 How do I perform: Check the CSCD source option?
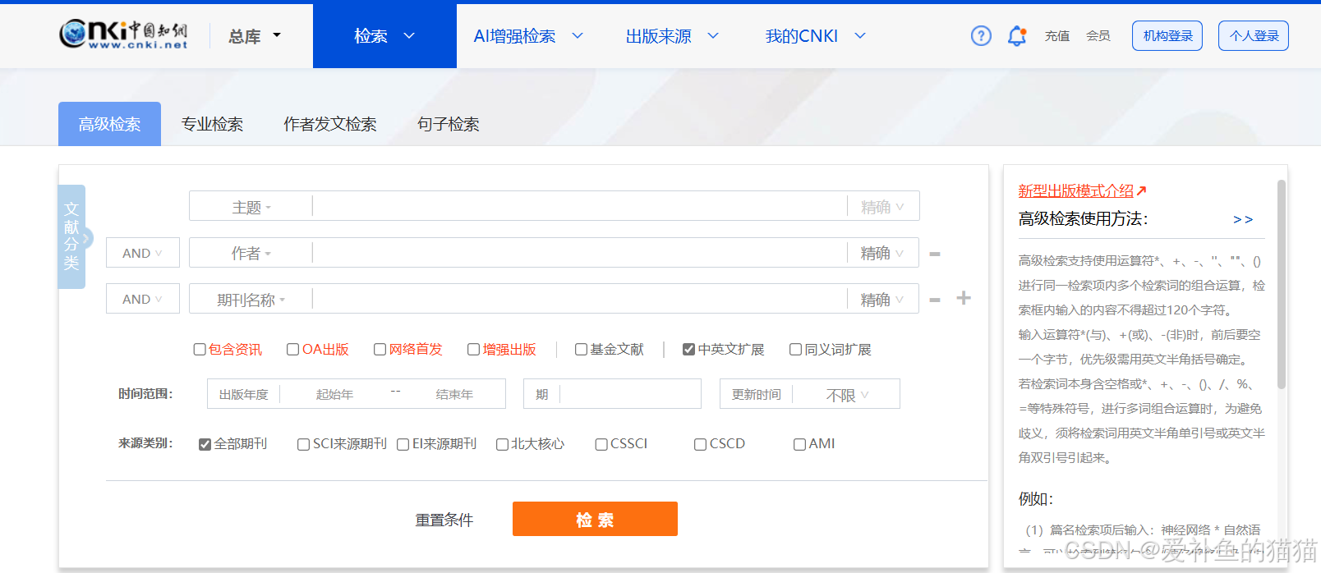pos(700,444)
